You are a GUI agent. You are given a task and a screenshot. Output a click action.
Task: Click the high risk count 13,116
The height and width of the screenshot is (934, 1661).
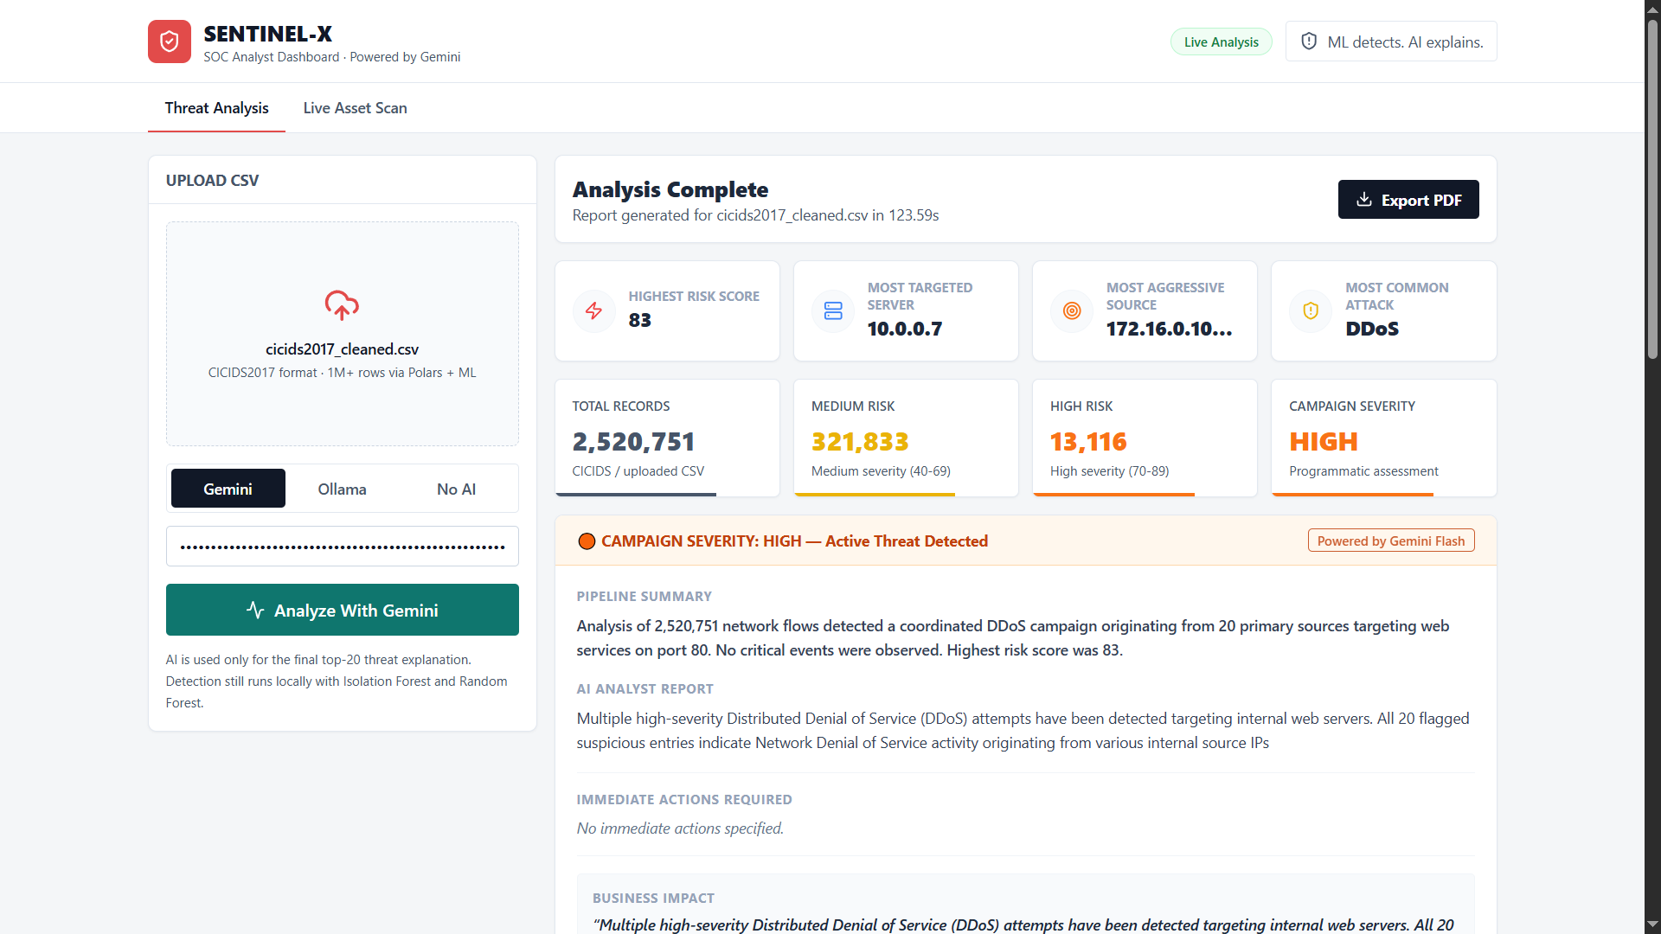pyautogui.click(x=1088, y=442)
